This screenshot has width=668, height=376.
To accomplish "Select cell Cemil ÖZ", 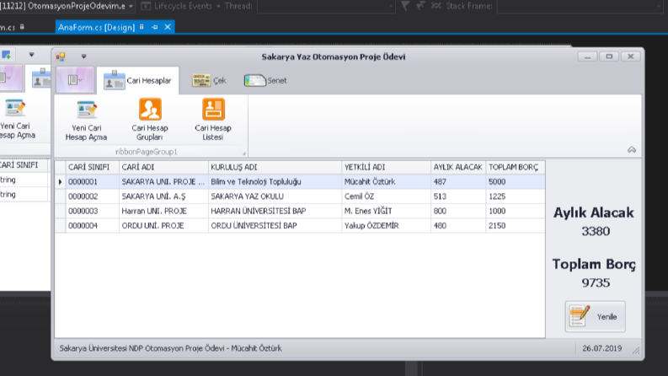I will pyautogui.click(x=386, y=196).
